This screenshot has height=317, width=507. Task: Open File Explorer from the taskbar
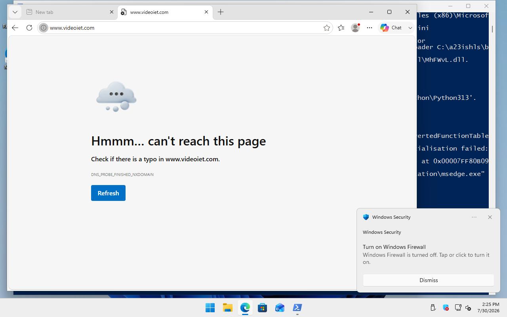227,307
